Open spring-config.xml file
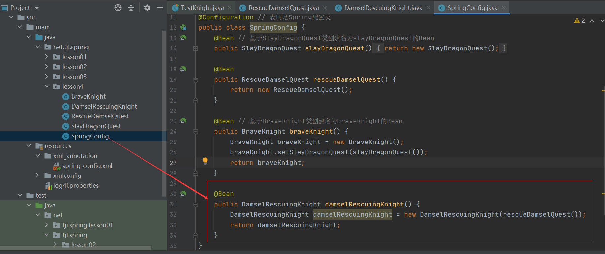 (x=87, y=166)
